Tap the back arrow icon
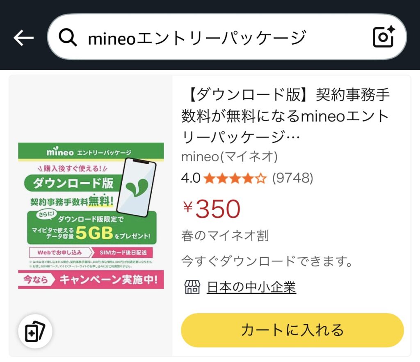The image size is (420, 362). click(23, 38)
